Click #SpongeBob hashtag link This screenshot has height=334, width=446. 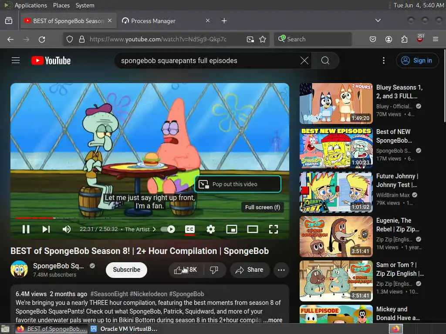[186, 294]
